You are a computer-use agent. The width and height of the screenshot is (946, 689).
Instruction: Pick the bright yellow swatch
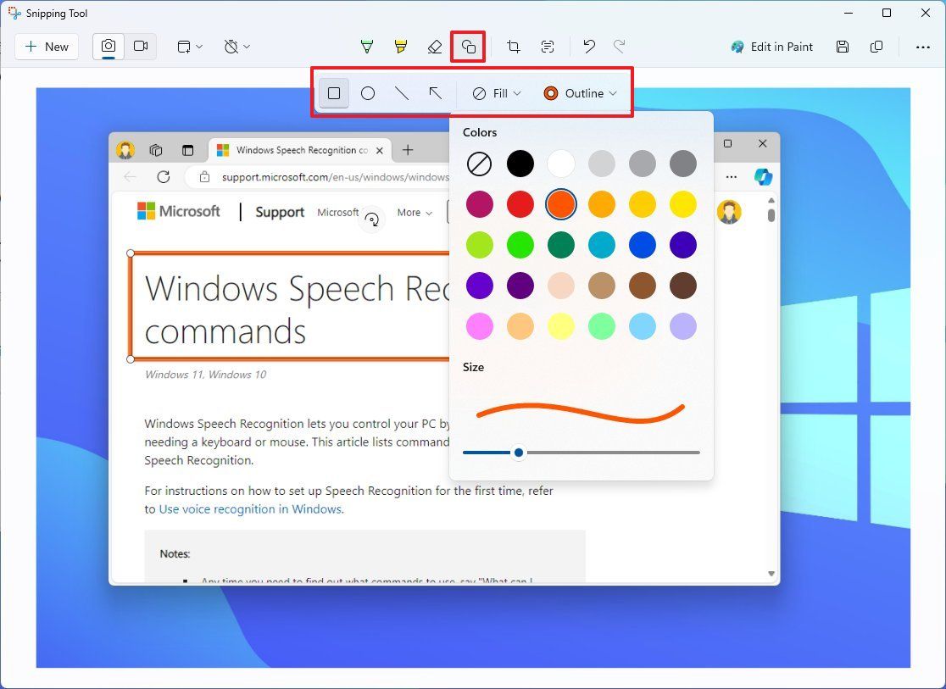[683, 204]
